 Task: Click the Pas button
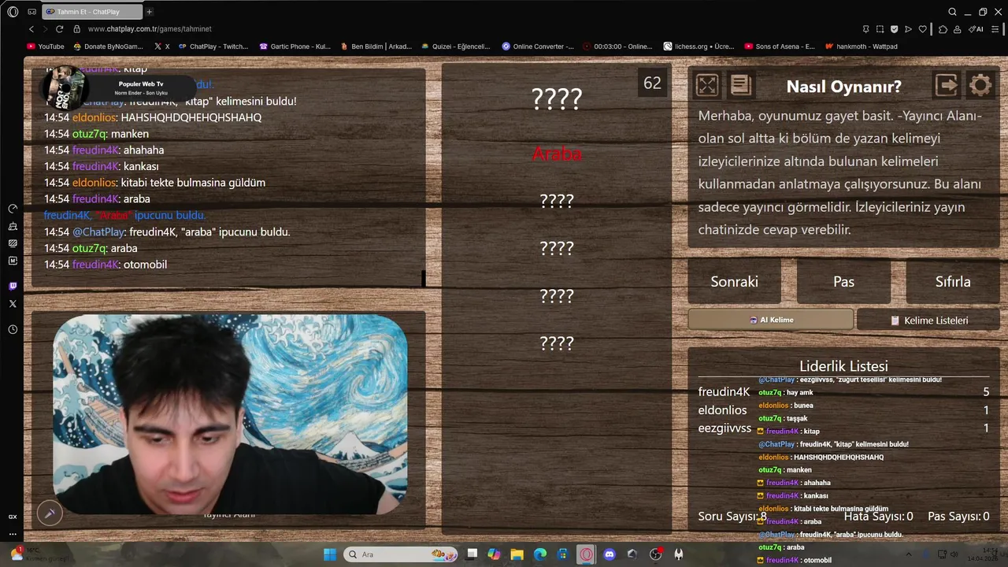tap(843, 282)
